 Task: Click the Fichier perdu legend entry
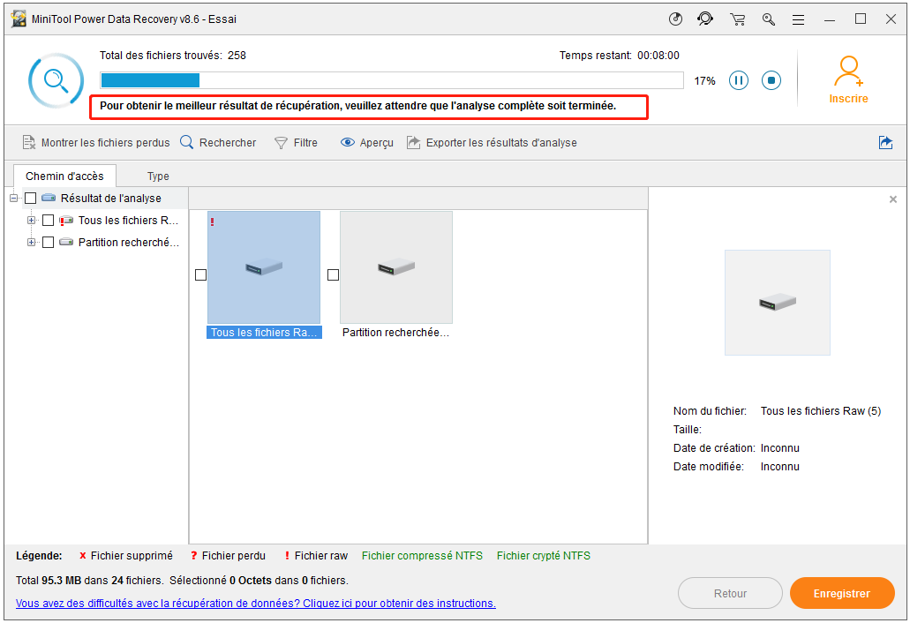(228, 556)
